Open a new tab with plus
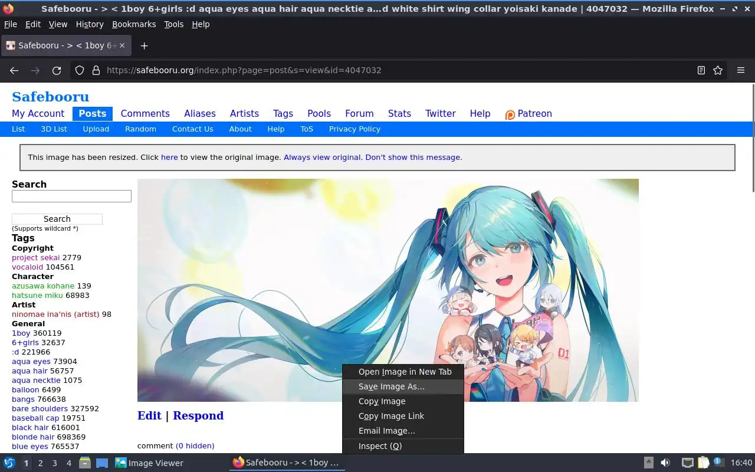This screenshot has width=755, height=472. [144, 45]
